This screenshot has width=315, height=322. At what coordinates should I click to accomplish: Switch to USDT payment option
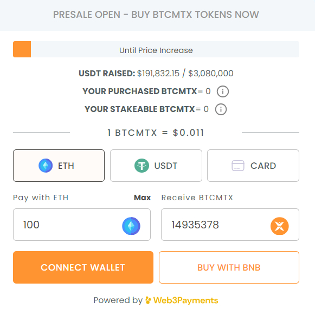[x=156, y=166]
